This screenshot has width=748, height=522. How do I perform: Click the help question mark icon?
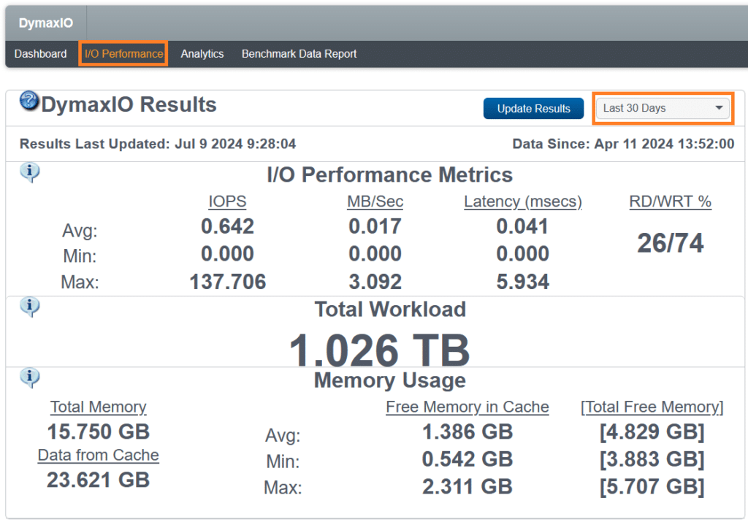pyautogui.click(x=29, y=99)
